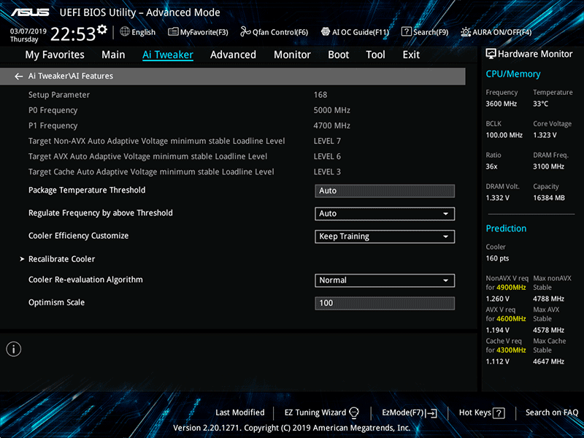Click the date 03/07/2019 Thursday

click(28, 35)
